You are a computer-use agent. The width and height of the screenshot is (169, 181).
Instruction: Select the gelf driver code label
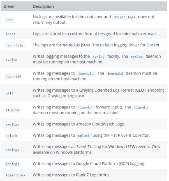[10, 93]
